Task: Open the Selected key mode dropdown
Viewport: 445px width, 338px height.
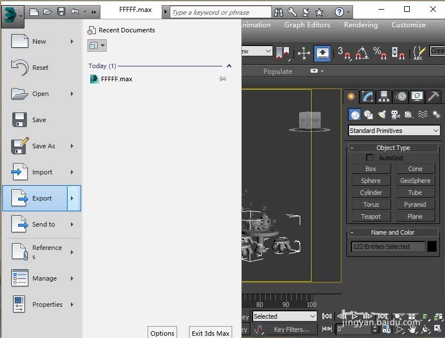Action: [284, 316]
